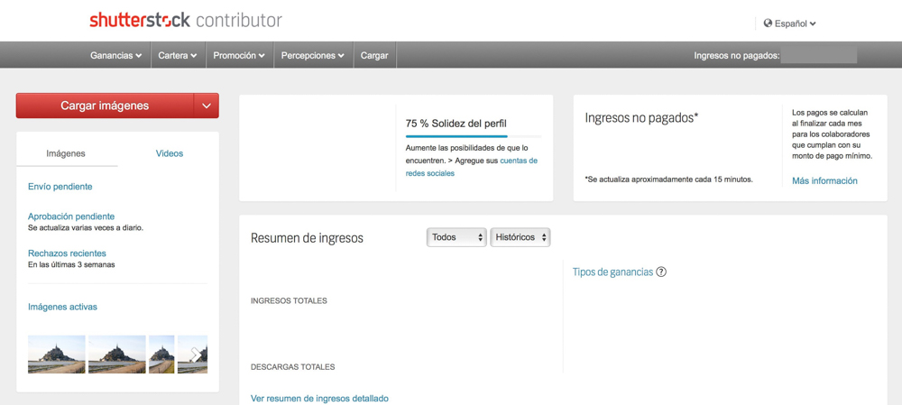This screenshot has width=902, height=405.
Task: Open the Históricos period dropdown
Action: point(520,237)
